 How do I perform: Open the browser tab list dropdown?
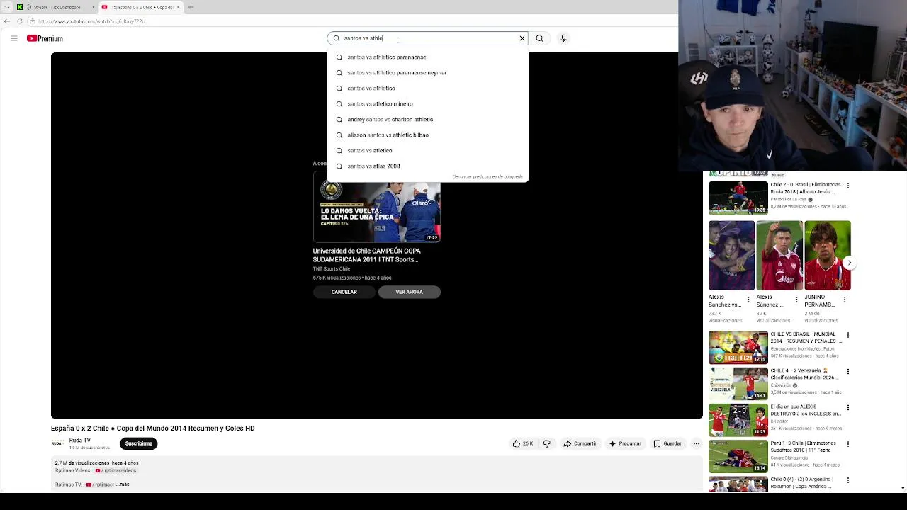point(6,7)
